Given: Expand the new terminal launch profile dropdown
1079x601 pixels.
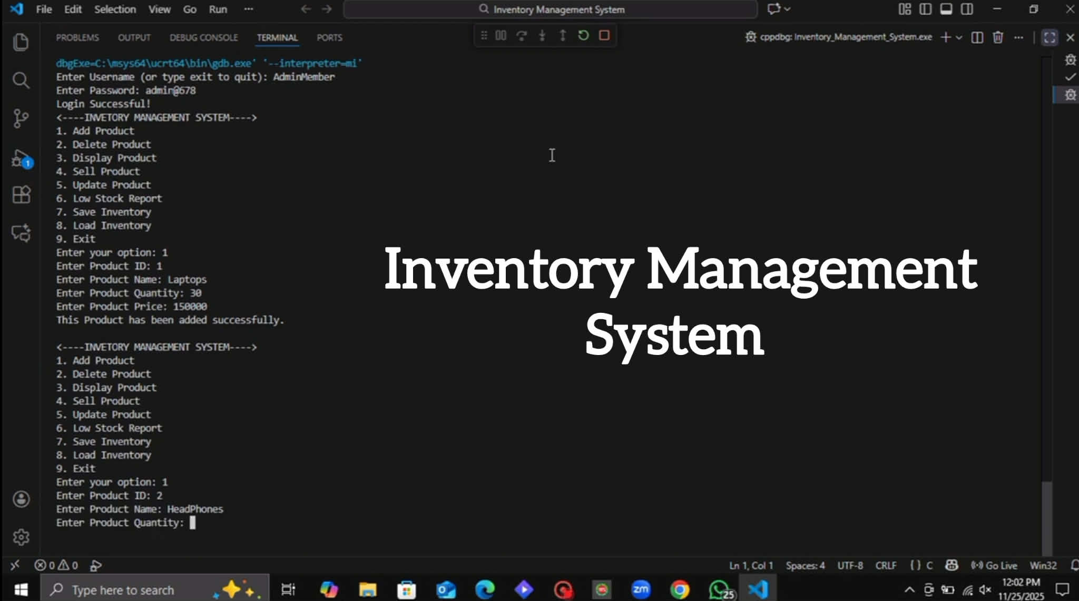Looking at the screenshot, I should (x=959, y=37).
